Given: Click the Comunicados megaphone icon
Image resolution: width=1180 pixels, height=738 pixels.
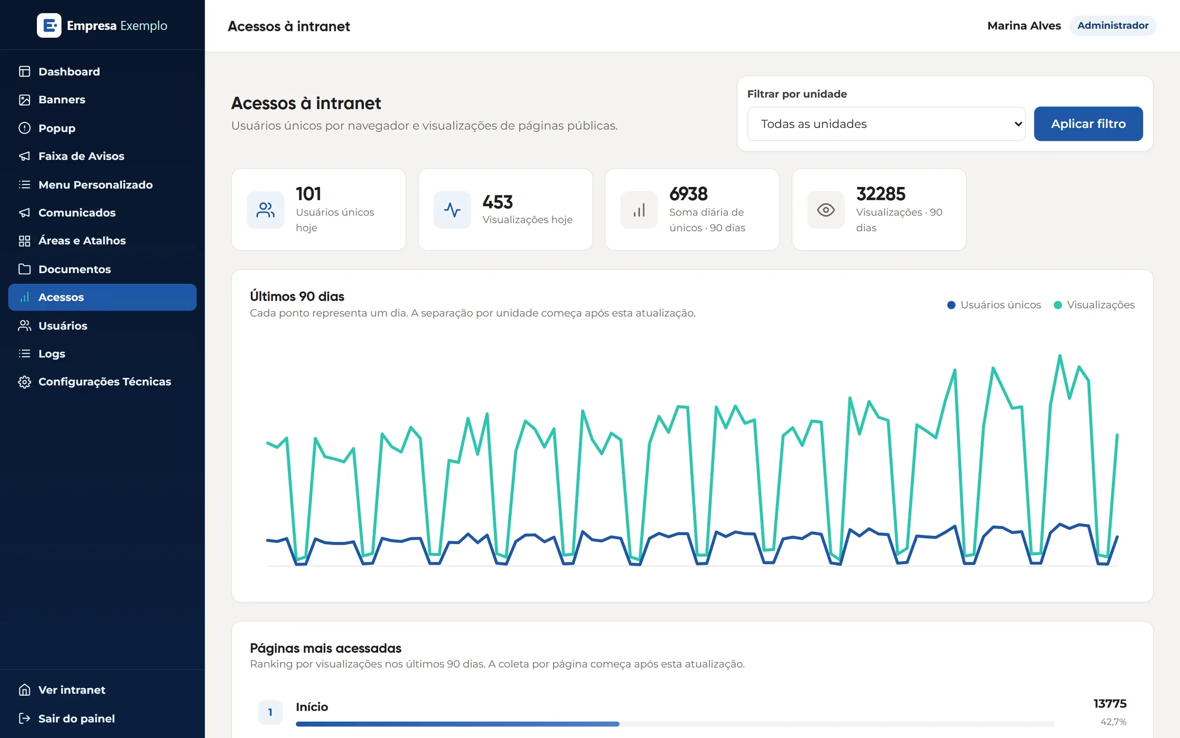Looking at the screenshot, I should [25, 213].
